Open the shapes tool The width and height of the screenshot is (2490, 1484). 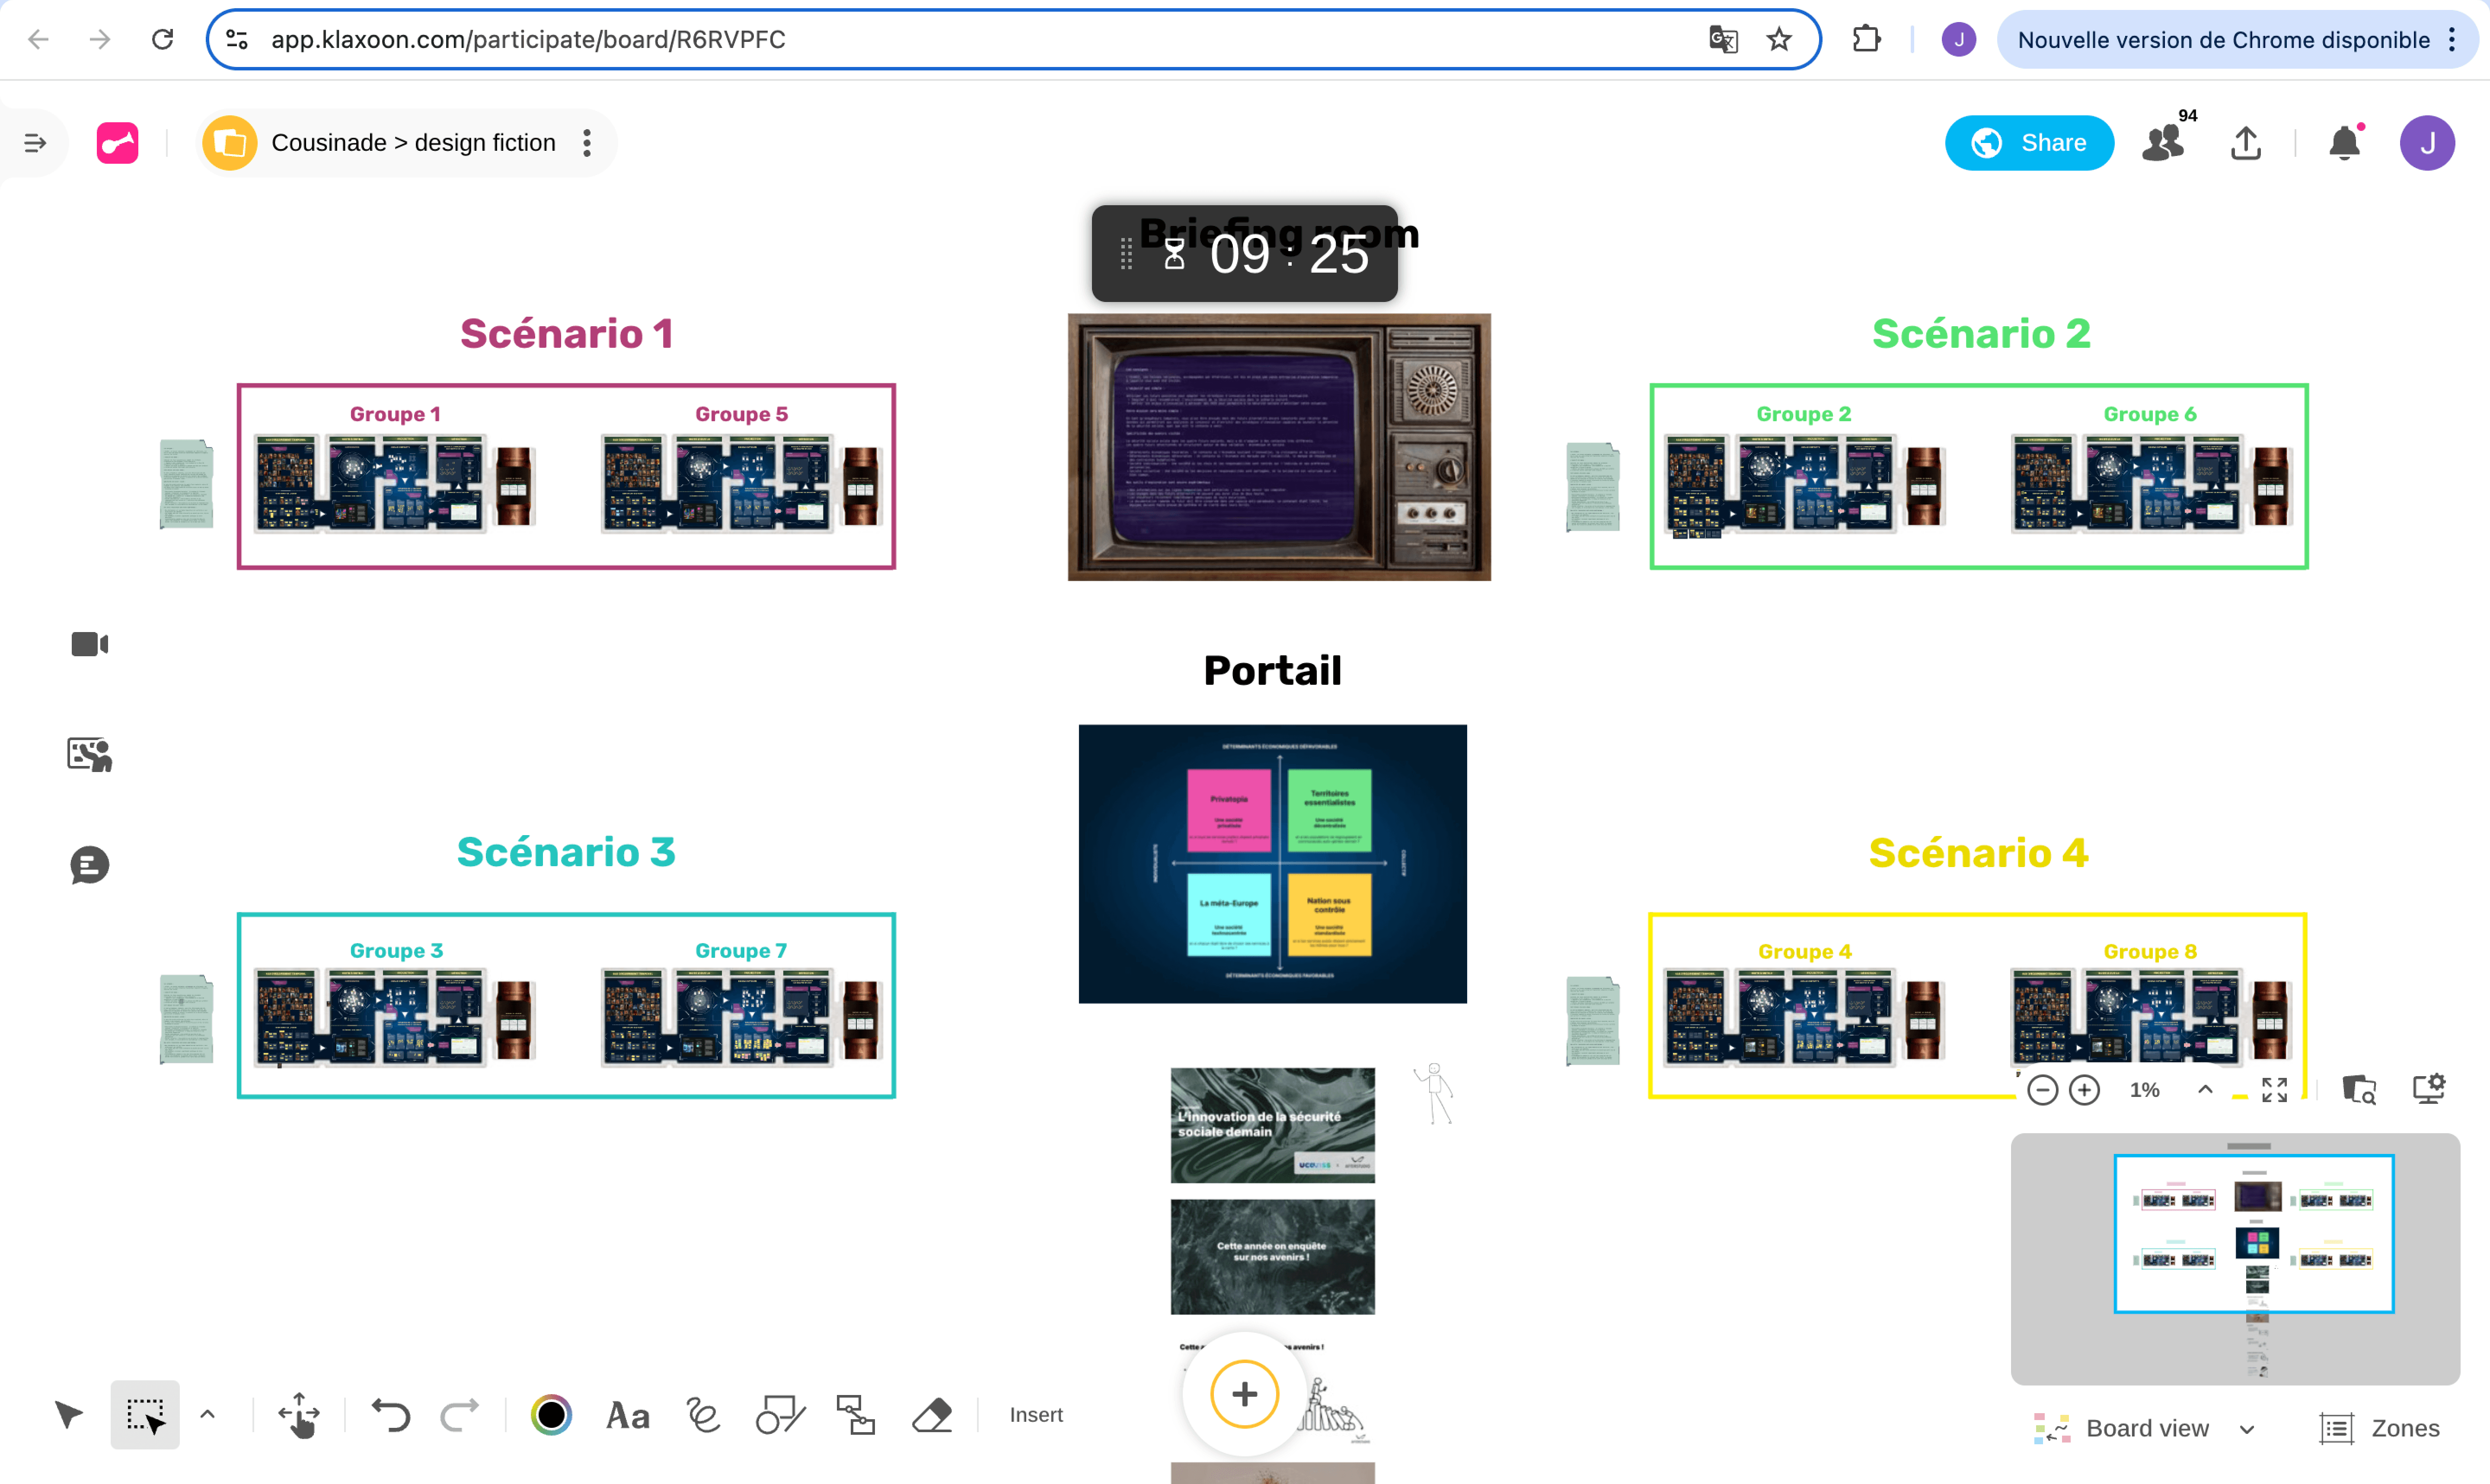click(x=780, y=1414)
